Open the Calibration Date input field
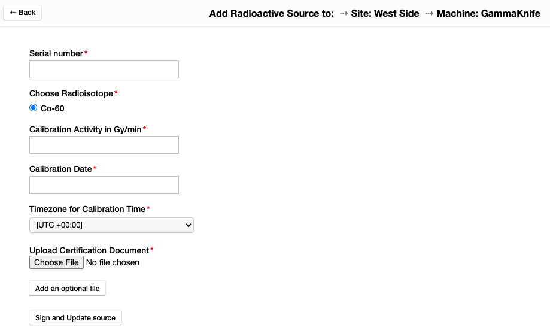The width and height of the screenshot is (550, 336). tap(104, 185)
